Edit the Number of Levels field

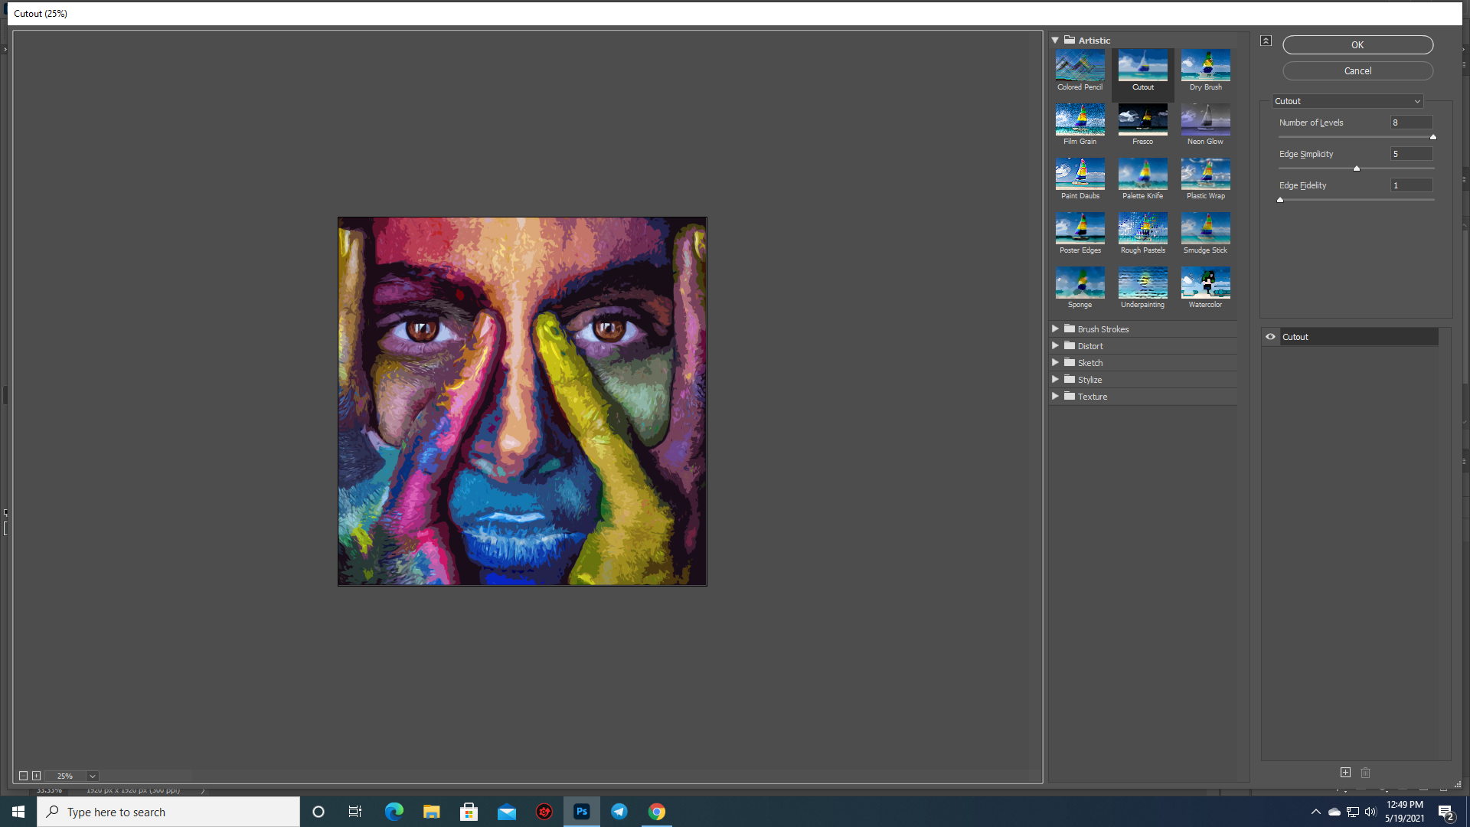[1411, 123]
